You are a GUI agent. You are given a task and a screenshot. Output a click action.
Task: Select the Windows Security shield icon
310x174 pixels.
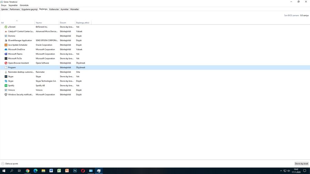coord(6,95)
